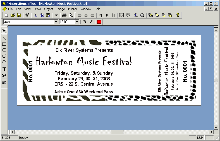The image size is (220, 141).
Task: Open the Draw menu
Action: point(37,9)
